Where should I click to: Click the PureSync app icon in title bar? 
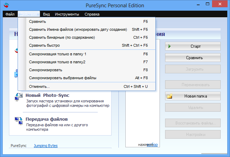[6, 6]
